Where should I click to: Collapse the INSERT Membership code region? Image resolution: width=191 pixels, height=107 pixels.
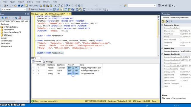(x=36, y=40)
